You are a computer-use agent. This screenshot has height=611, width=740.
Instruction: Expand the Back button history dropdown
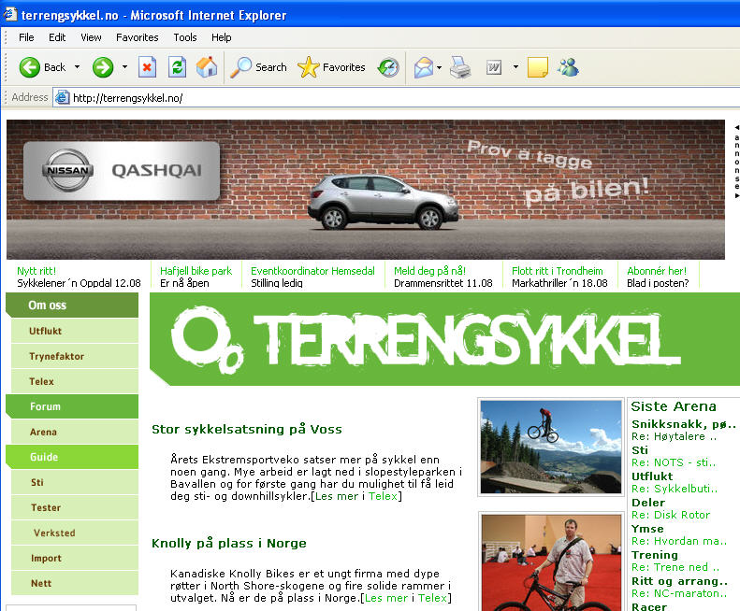point(77,67)
